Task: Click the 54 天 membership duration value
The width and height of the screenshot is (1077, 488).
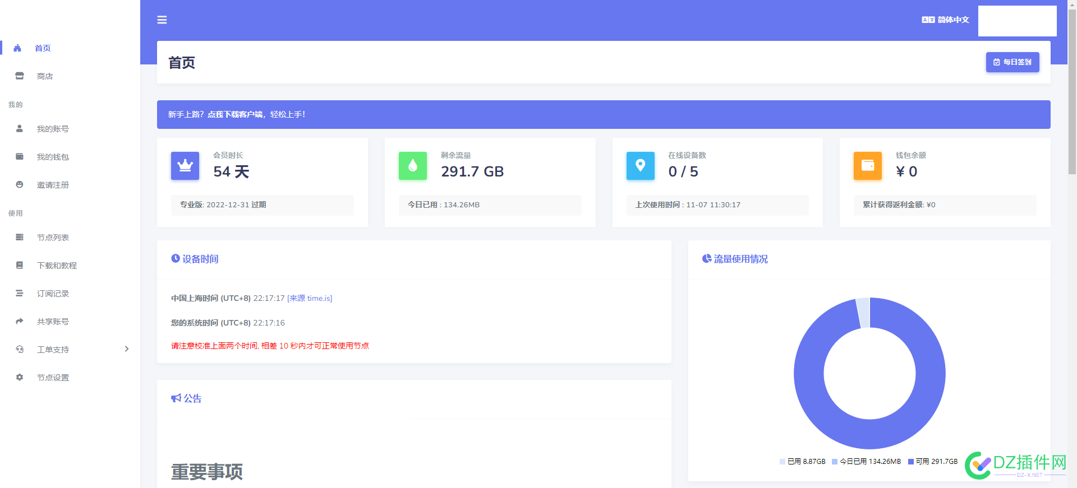Action: (231, 171)
